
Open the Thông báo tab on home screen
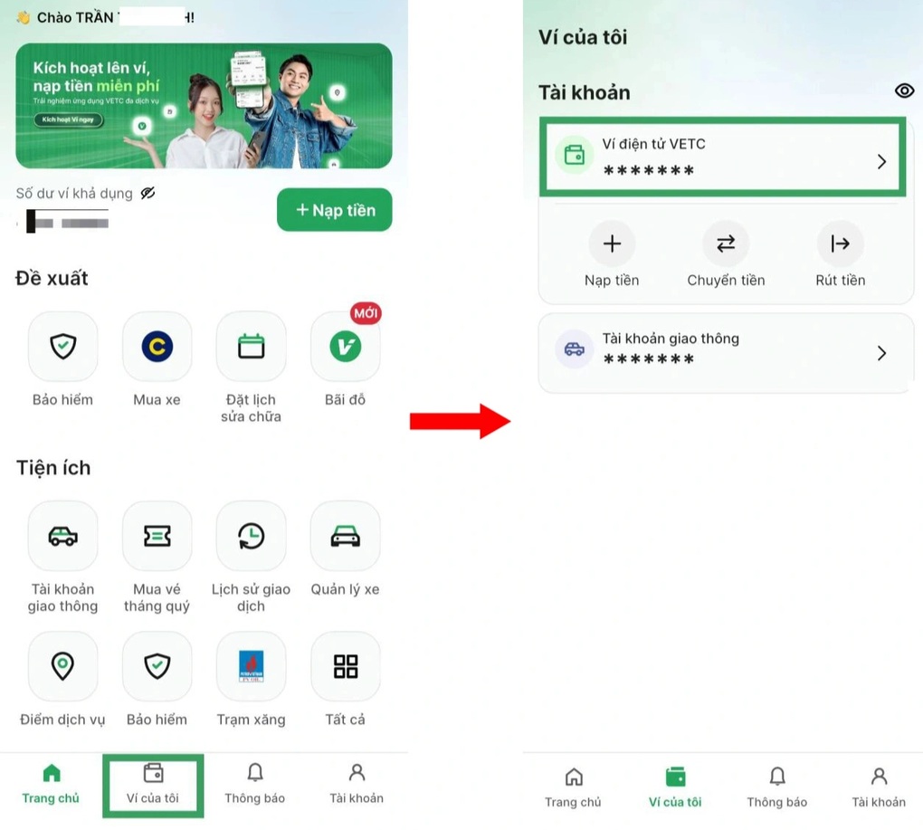click(255, 784)
